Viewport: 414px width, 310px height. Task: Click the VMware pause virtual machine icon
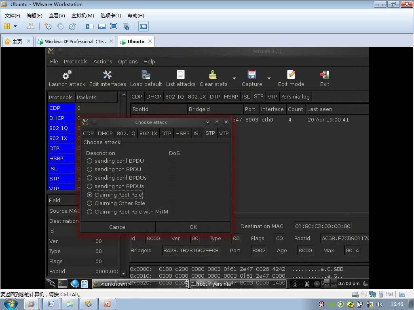coord(7,26)
